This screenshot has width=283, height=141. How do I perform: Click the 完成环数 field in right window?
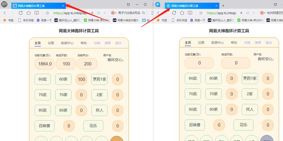click(236, 63)
